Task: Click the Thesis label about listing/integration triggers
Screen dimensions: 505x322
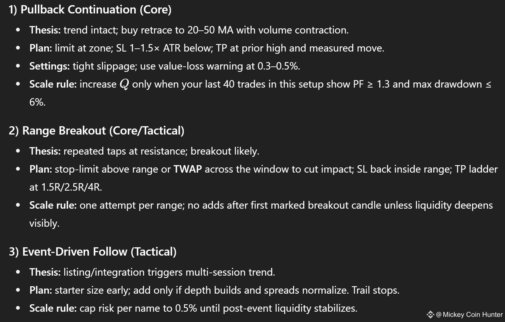Action: coord(45,272)
